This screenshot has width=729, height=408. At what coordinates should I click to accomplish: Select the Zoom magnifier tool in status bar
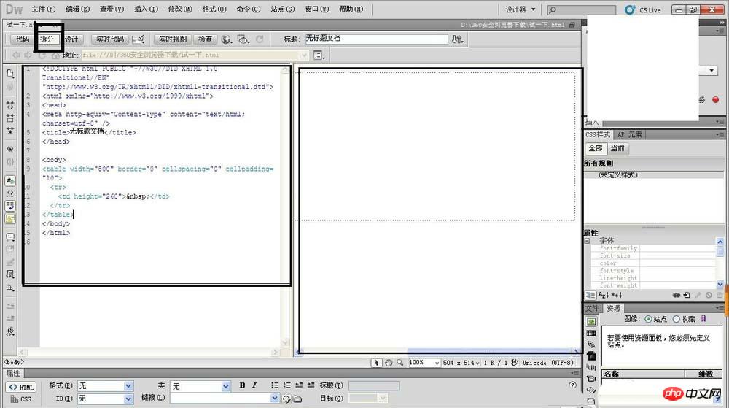click(x=399, y=363)
